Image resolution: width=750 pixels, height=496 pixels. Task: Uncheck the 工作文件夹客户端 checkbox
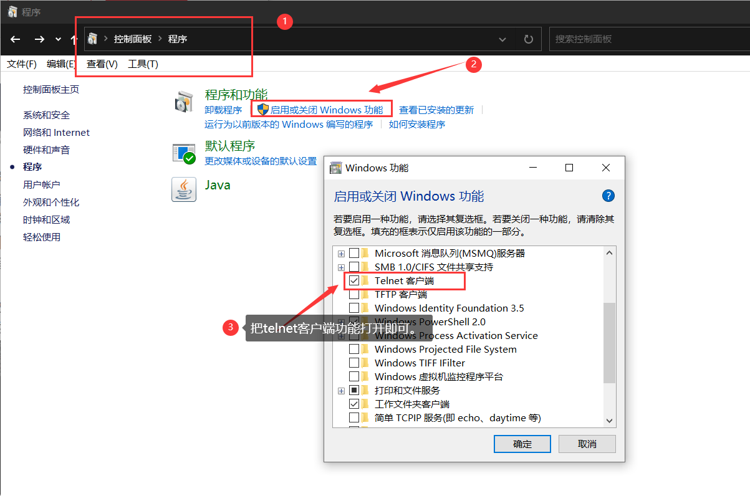click(354, 404)
